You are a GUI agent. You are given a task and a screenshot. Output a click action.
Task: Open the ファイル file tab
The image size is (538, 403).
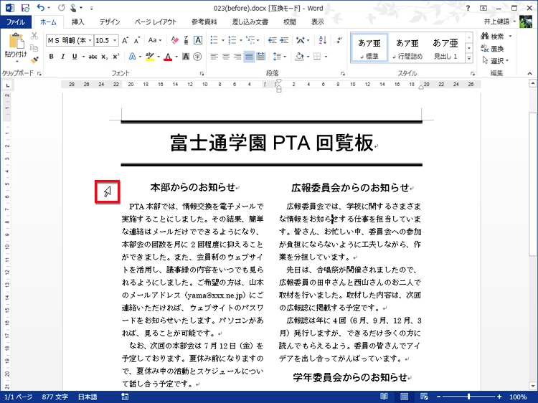click(x=16, y=22)
